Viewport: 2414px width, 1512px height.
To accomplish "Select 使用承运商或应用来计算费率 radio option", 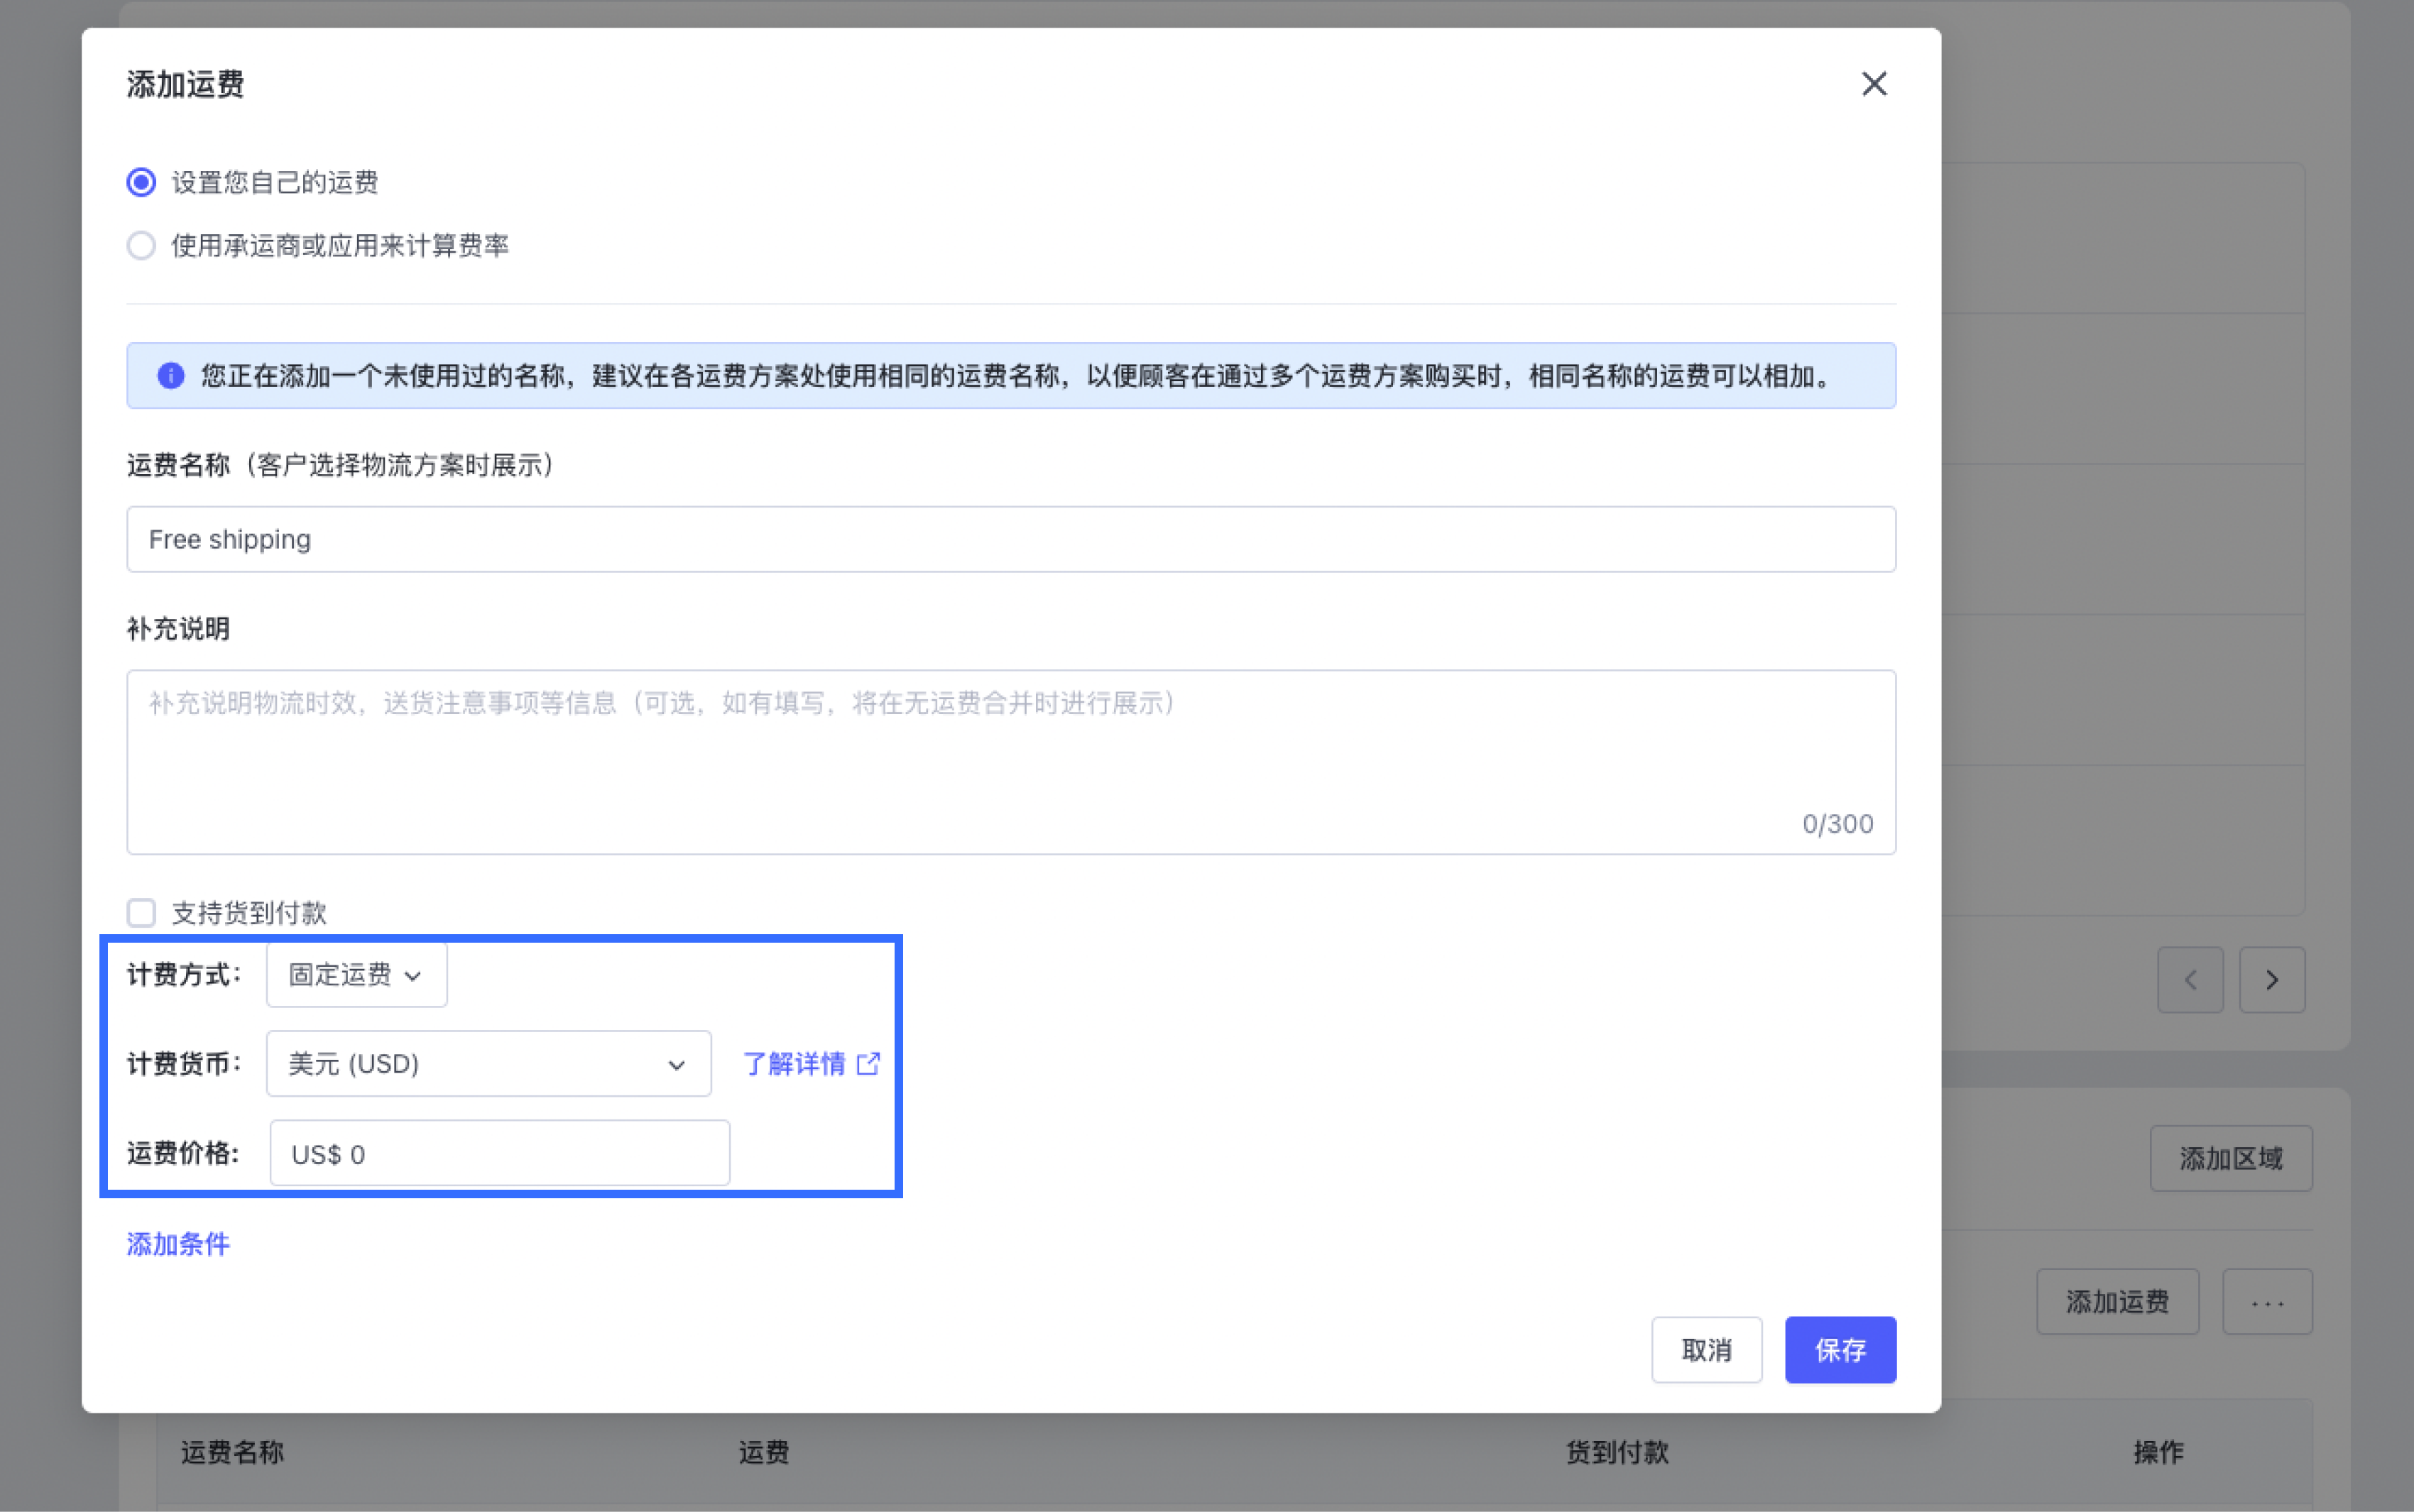I will coord(141,245).
